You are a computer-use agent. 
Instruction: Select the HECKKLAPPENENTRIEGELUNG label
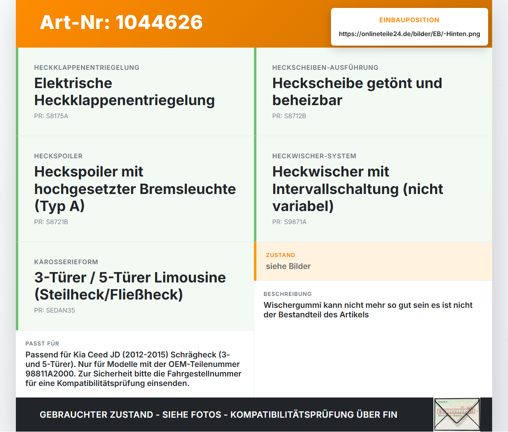pos(87,67)
